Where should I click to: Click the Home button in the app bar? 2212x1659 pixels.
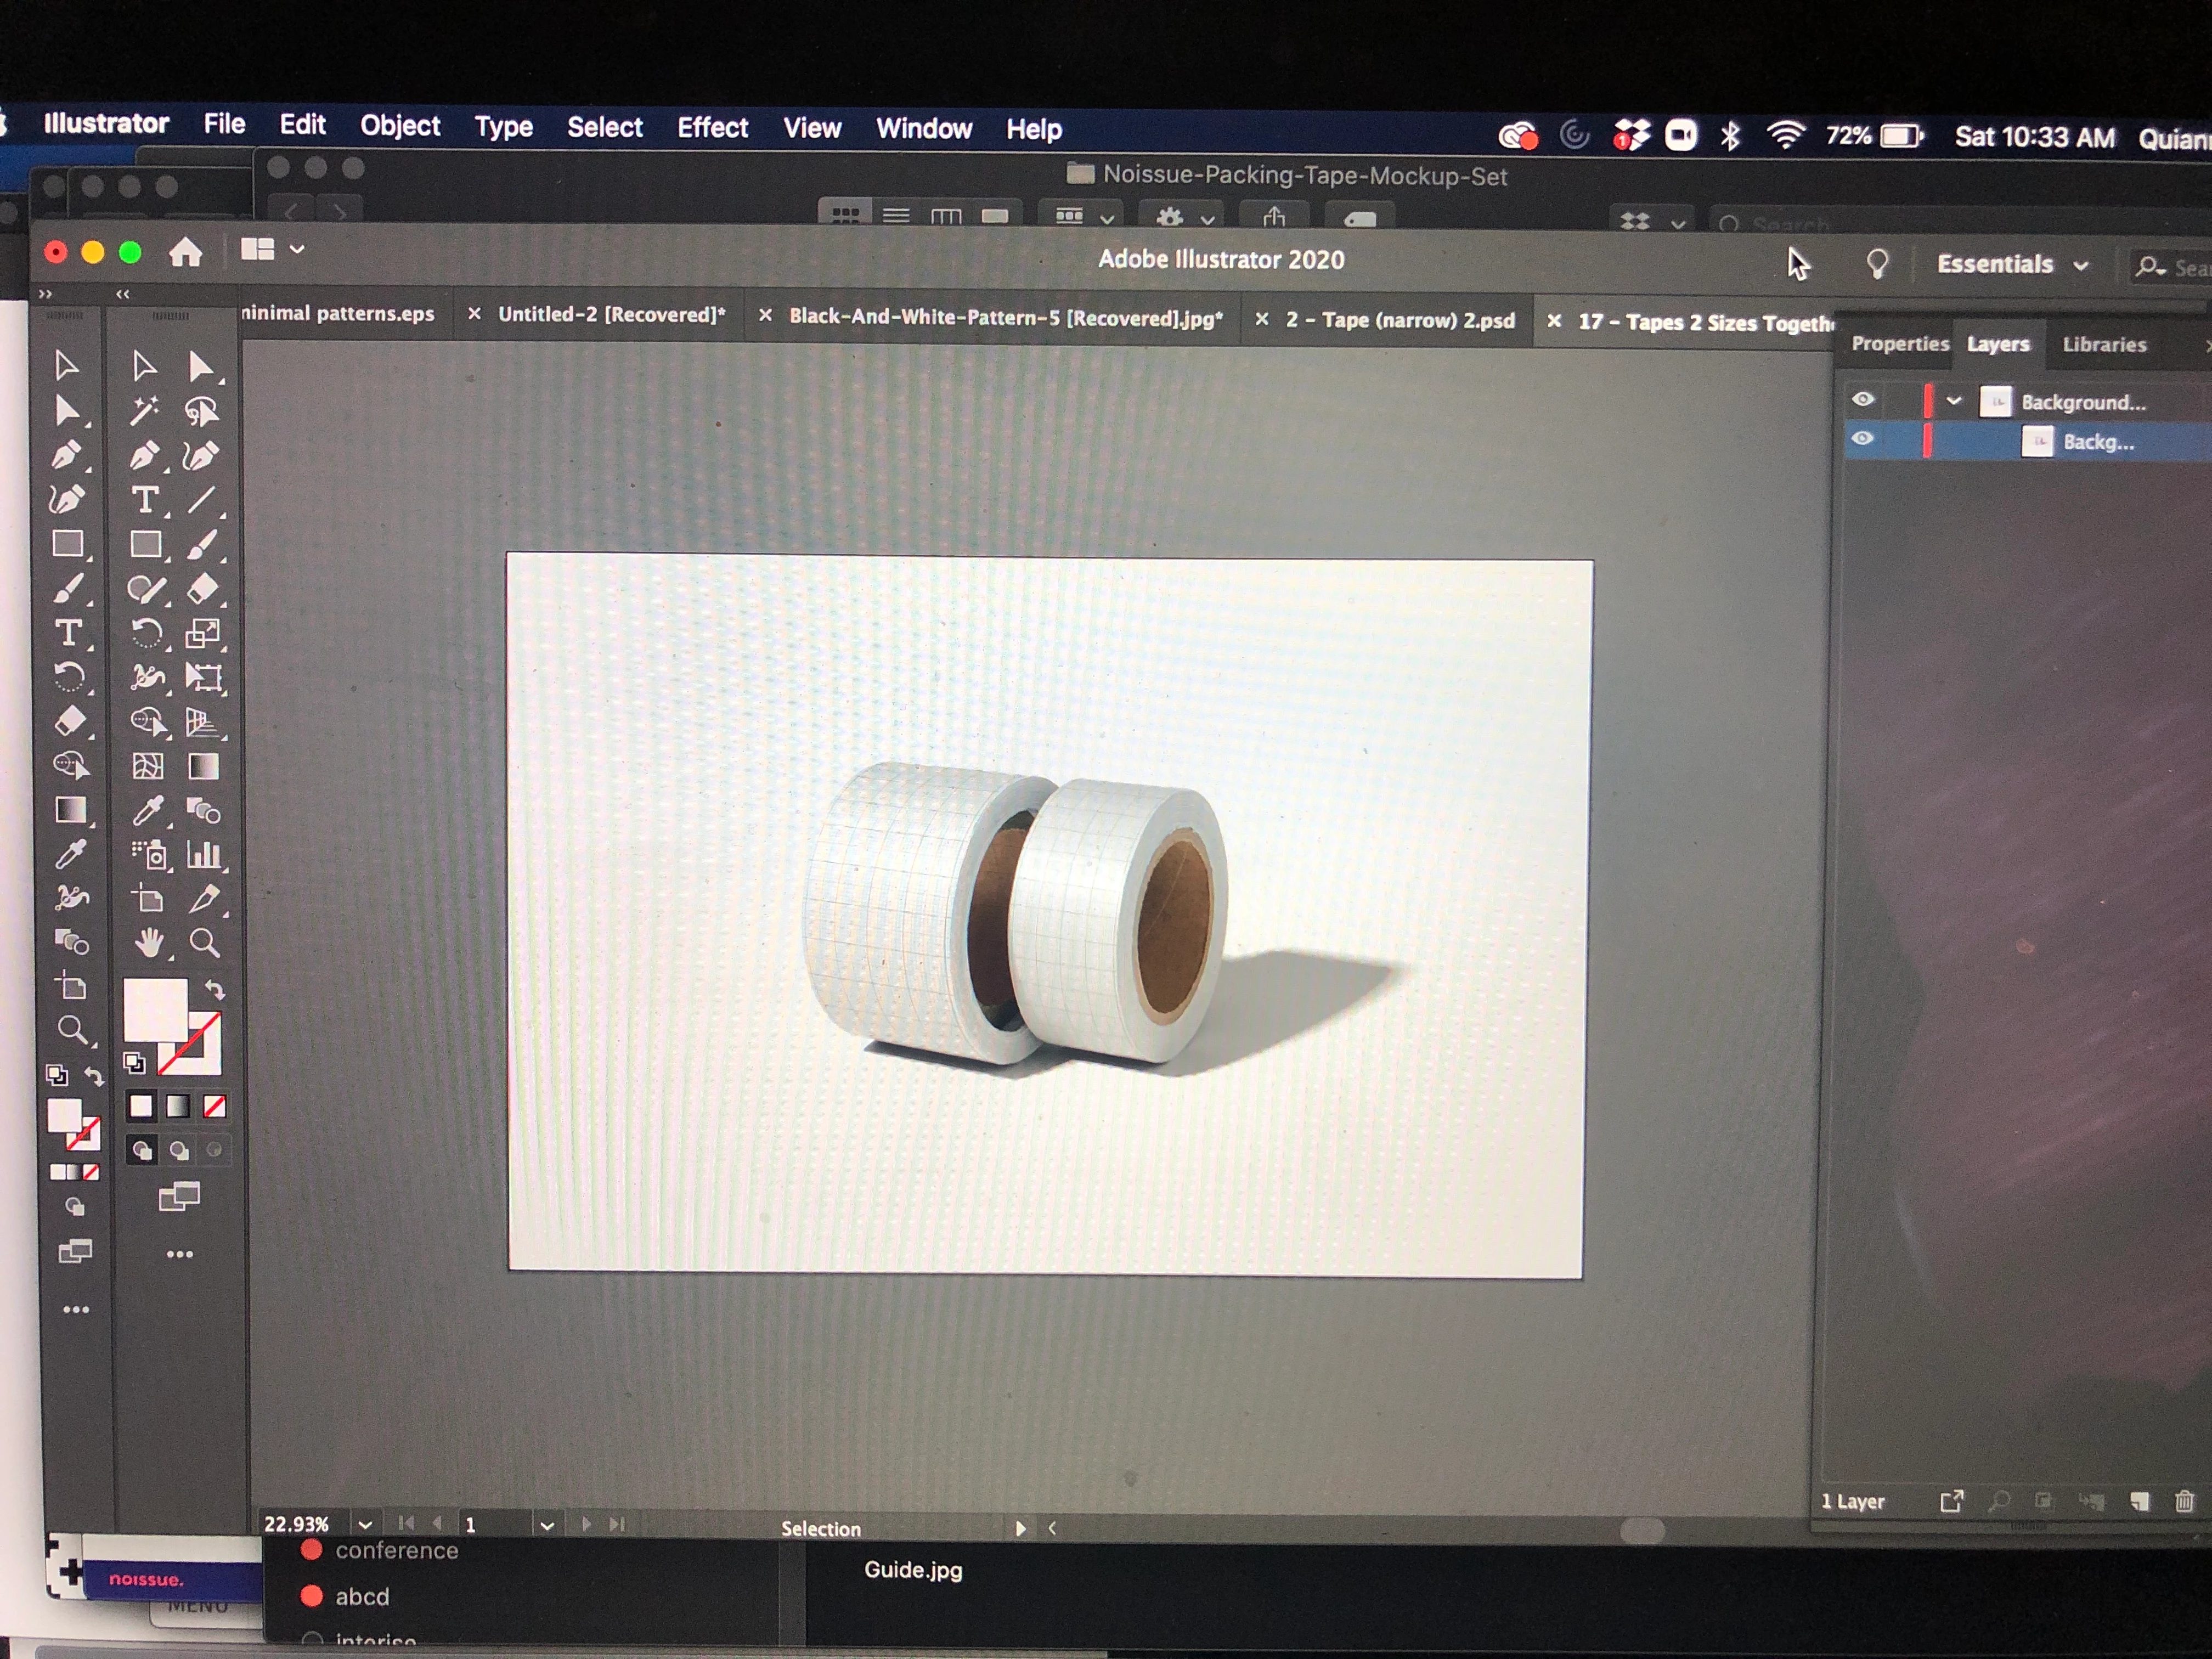pos(186,252)
